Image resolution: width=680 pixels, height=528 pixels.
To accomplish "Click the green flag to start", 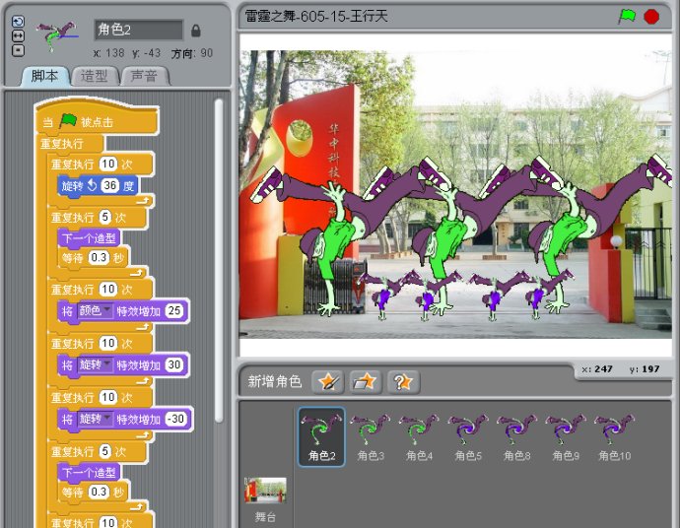I will click(627, 17).
